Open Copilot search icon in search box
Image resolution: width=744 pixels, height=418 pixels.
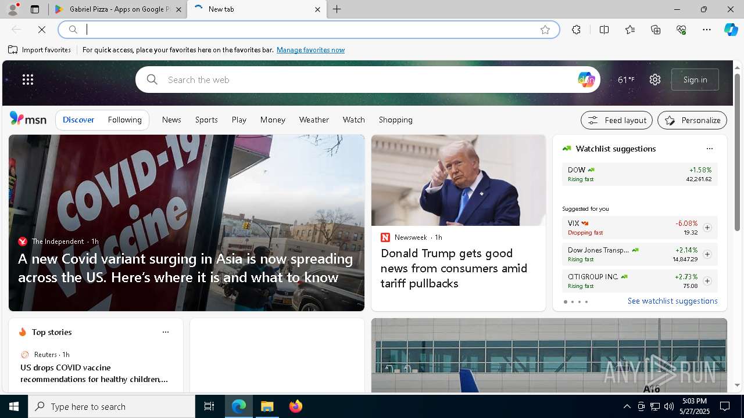tap(586, 80)
